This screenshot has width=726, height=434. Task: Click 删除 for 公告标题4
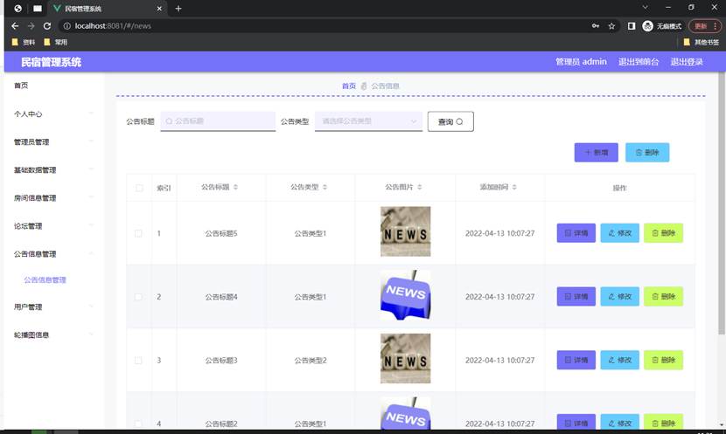tap(663, 296)
